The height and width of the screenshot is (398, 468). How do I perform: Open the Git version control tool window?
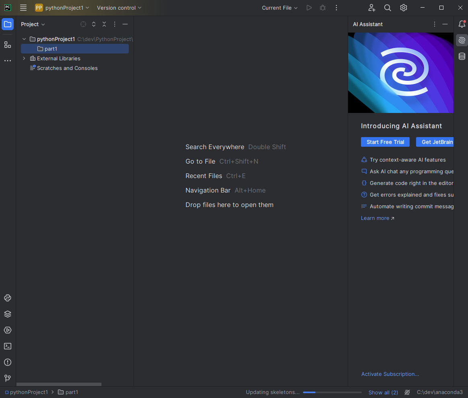click(8, 378)
